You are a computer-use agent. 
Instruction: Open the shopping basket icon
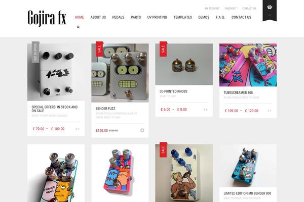270,8
